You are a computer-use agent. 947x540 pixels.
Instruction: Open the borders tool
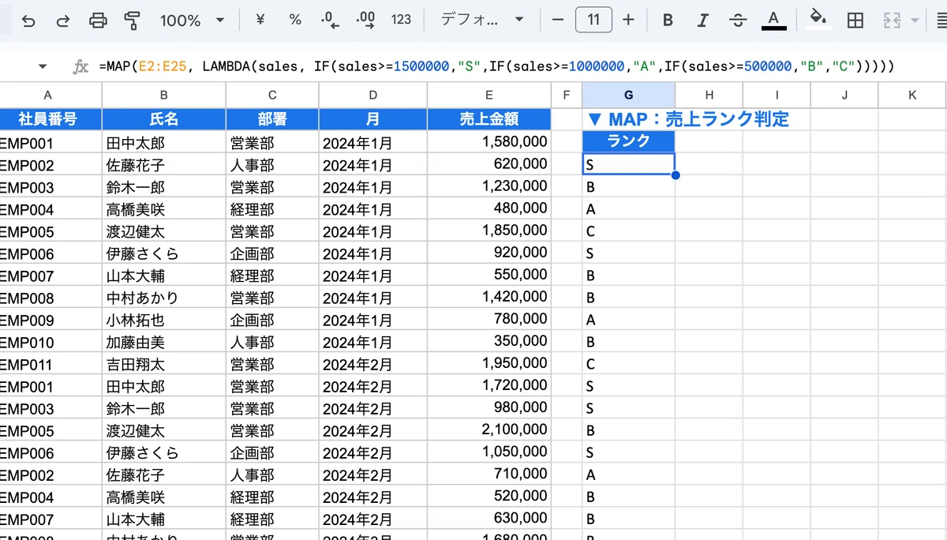click(x=855, y=21)
